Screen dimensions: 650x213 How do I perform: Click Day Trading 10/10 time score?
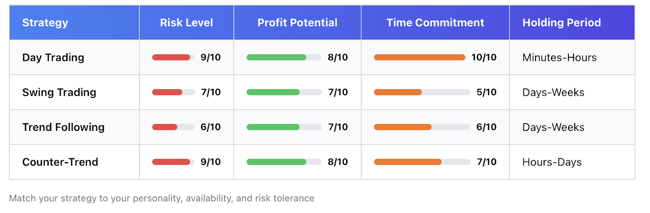tap(484, 57)
